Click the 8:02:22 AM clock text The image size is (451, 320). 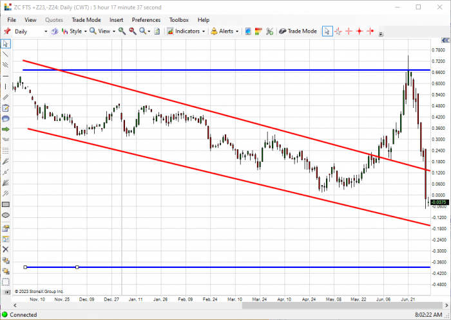428,315
